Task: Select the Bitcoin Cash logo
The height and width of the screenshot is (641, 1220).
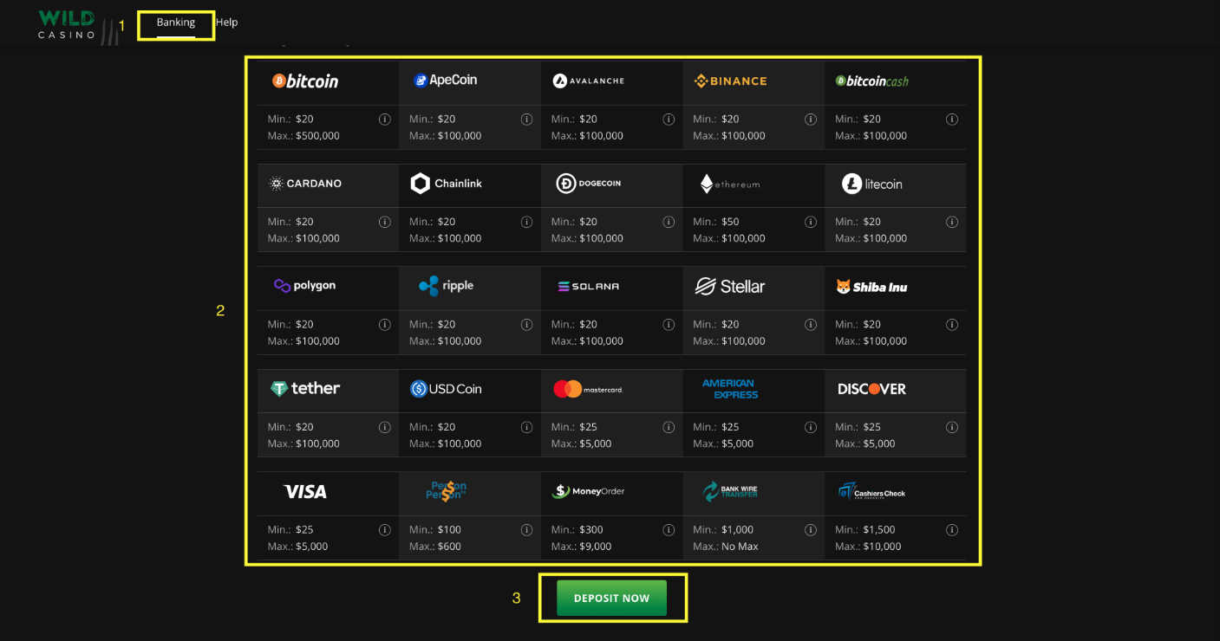Action: [872, 81]
